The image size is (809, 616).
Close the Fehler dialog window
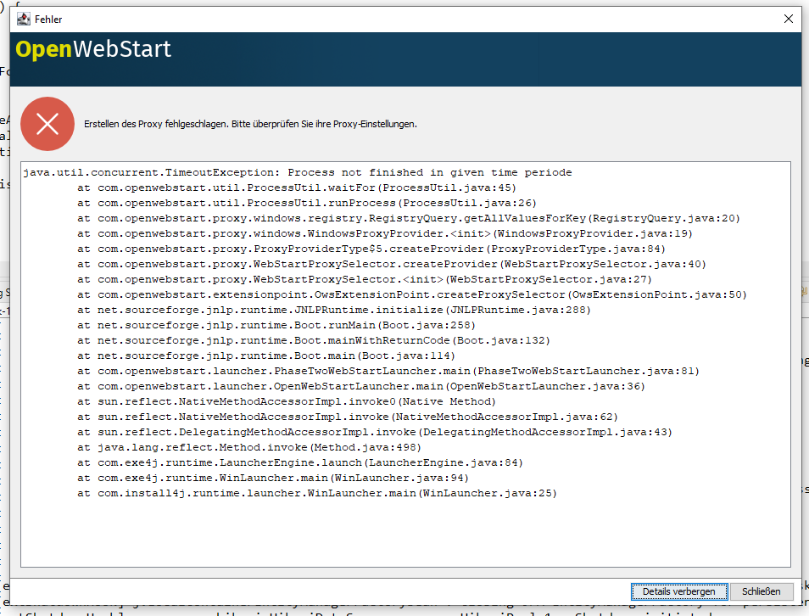tap(789, 20)
